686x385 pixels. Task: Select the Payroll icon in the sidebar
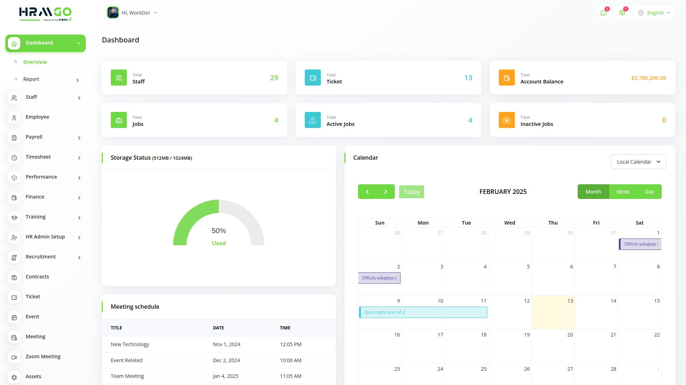[14, 138]
